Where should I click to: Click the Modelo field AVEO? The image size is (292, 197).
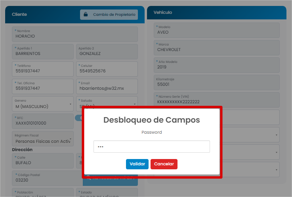(x=217, y=30)
